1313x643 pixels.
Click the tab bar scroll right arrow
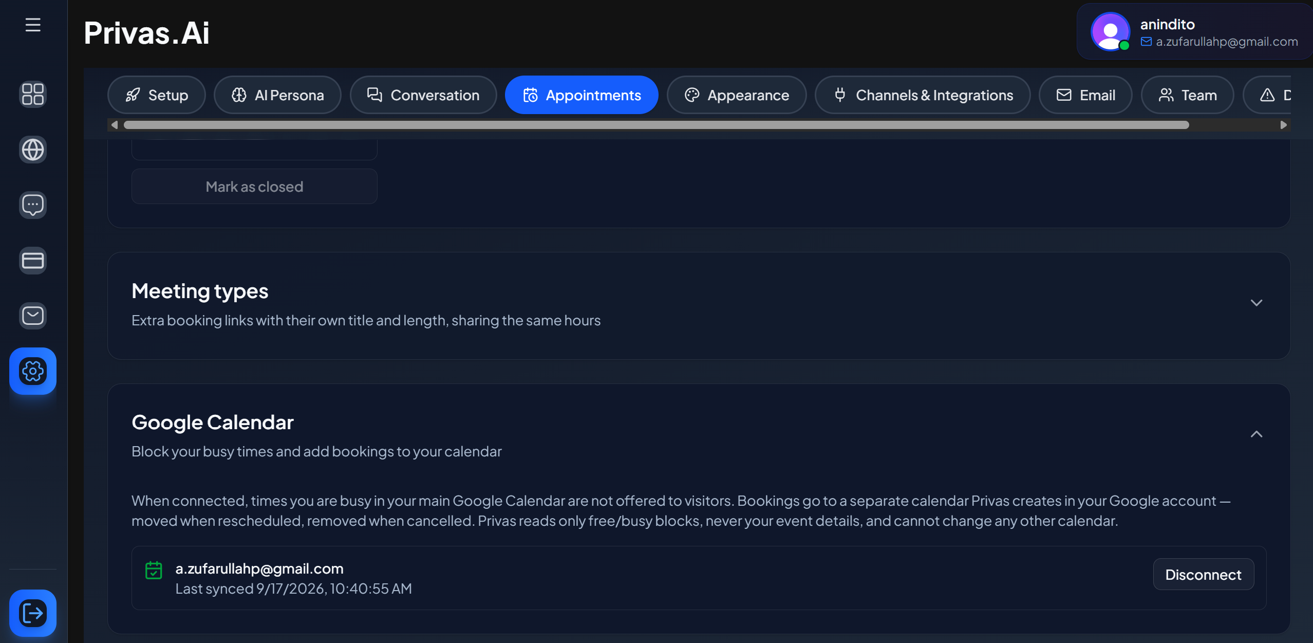coord(1283,125)
